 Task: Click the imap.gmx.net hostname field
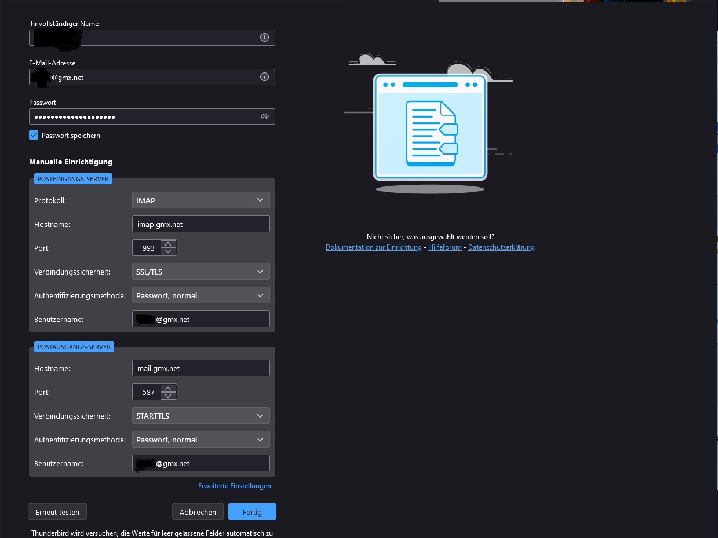point(201,224)
